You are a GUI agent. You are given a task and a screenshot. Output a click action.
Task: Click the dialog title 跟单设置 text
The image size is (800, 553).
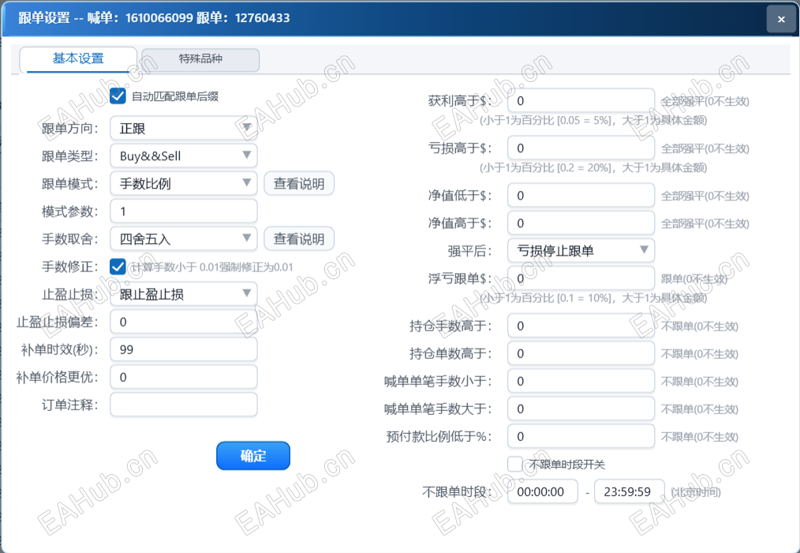tap(44, 18)
